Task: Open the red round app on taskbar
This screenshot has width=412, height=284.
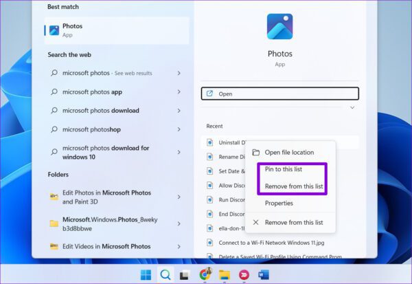Action: click(244, 275)
